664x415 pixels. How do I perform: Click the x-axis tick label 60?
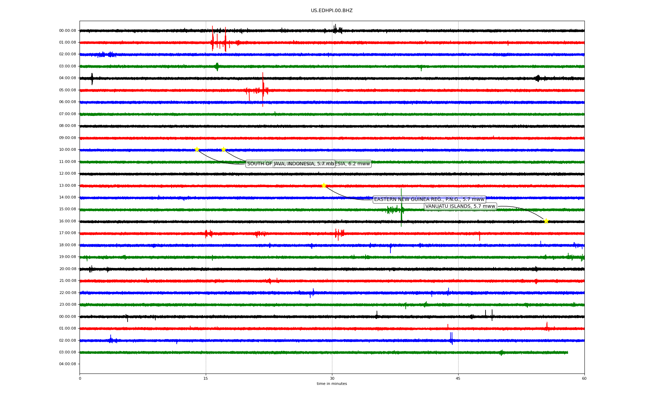pos(584,378)
